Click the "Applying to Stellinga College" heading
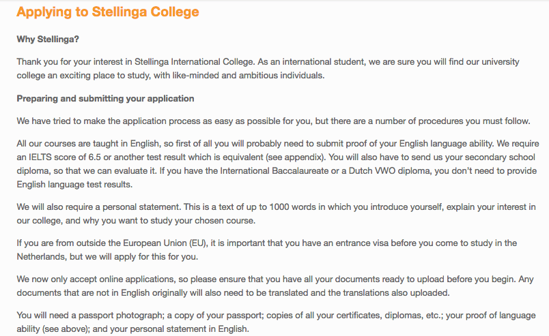This screenshot has width=549, height=336. point(108,12)
